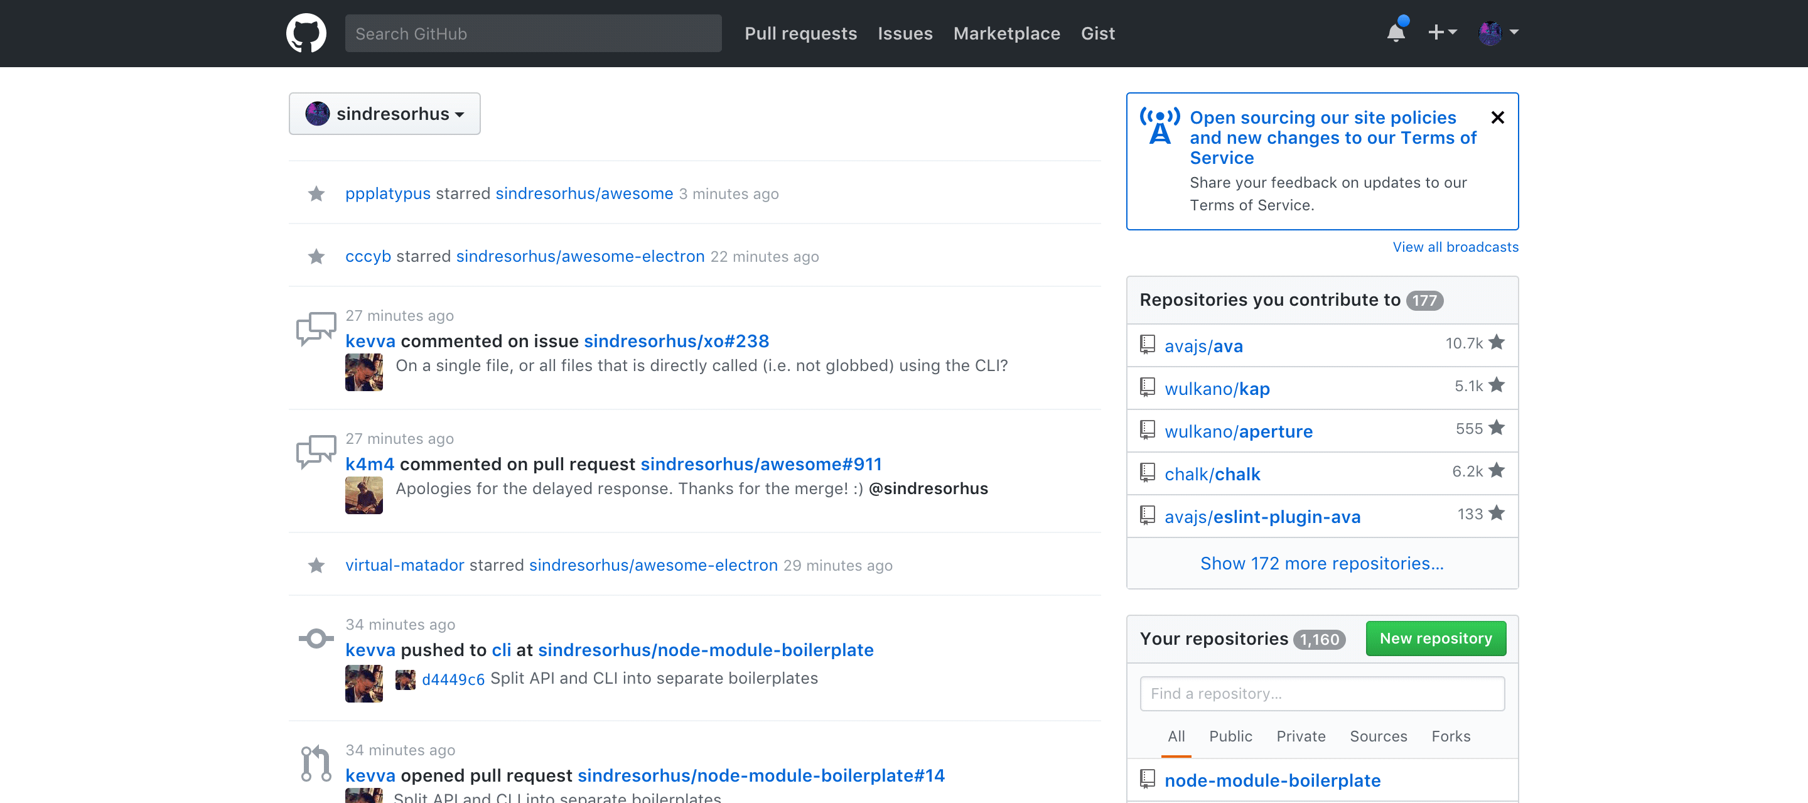Click the Find a repository field
The width and height of the screenshot is (1808, 803).
tap(1322, 694)
